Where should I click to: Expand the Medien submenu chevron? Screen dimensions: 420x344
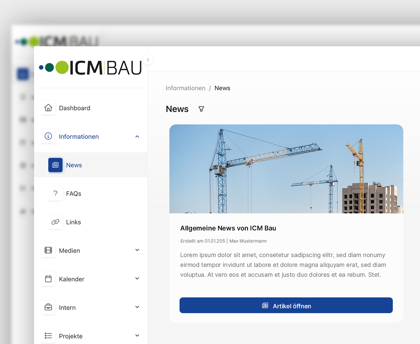[x=137, y=250]
